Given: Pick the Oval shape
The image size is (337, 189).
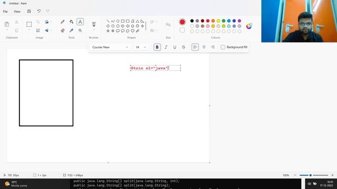Looking at the screenshot, I should 118,21.
